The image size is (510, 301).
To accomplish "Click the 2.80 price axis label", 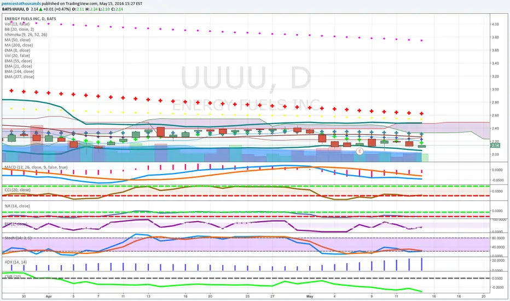I will click(495, 102).
